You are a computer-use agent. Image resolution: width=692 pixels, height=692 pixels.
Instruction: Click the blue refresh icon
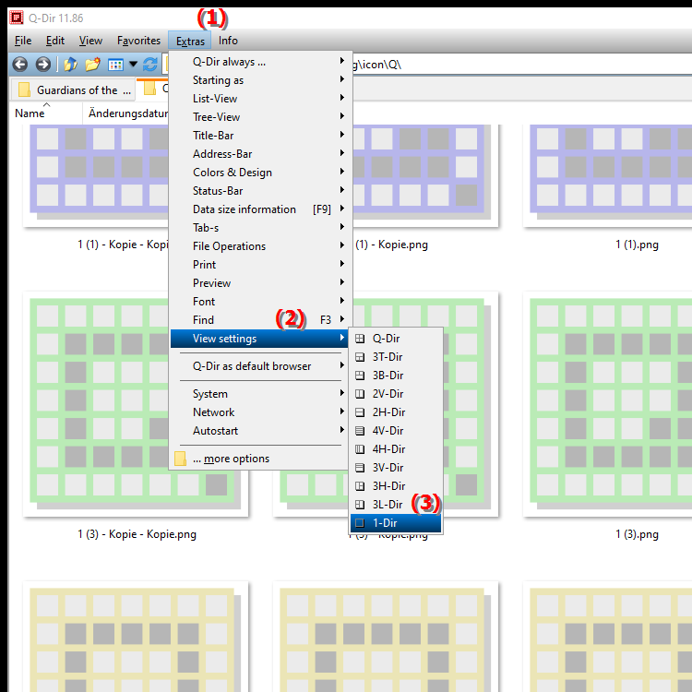pyautogui.click(x=150, y=65)
